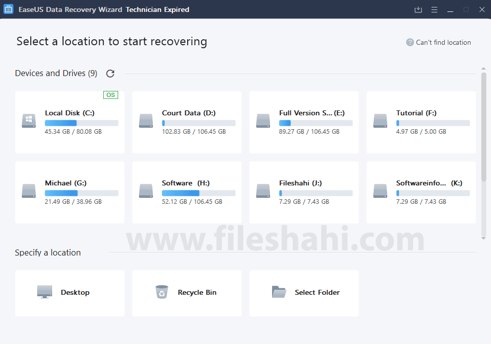Click the Desktop monitor icon
The image size is (491, 344).
(x=45, y=292)
